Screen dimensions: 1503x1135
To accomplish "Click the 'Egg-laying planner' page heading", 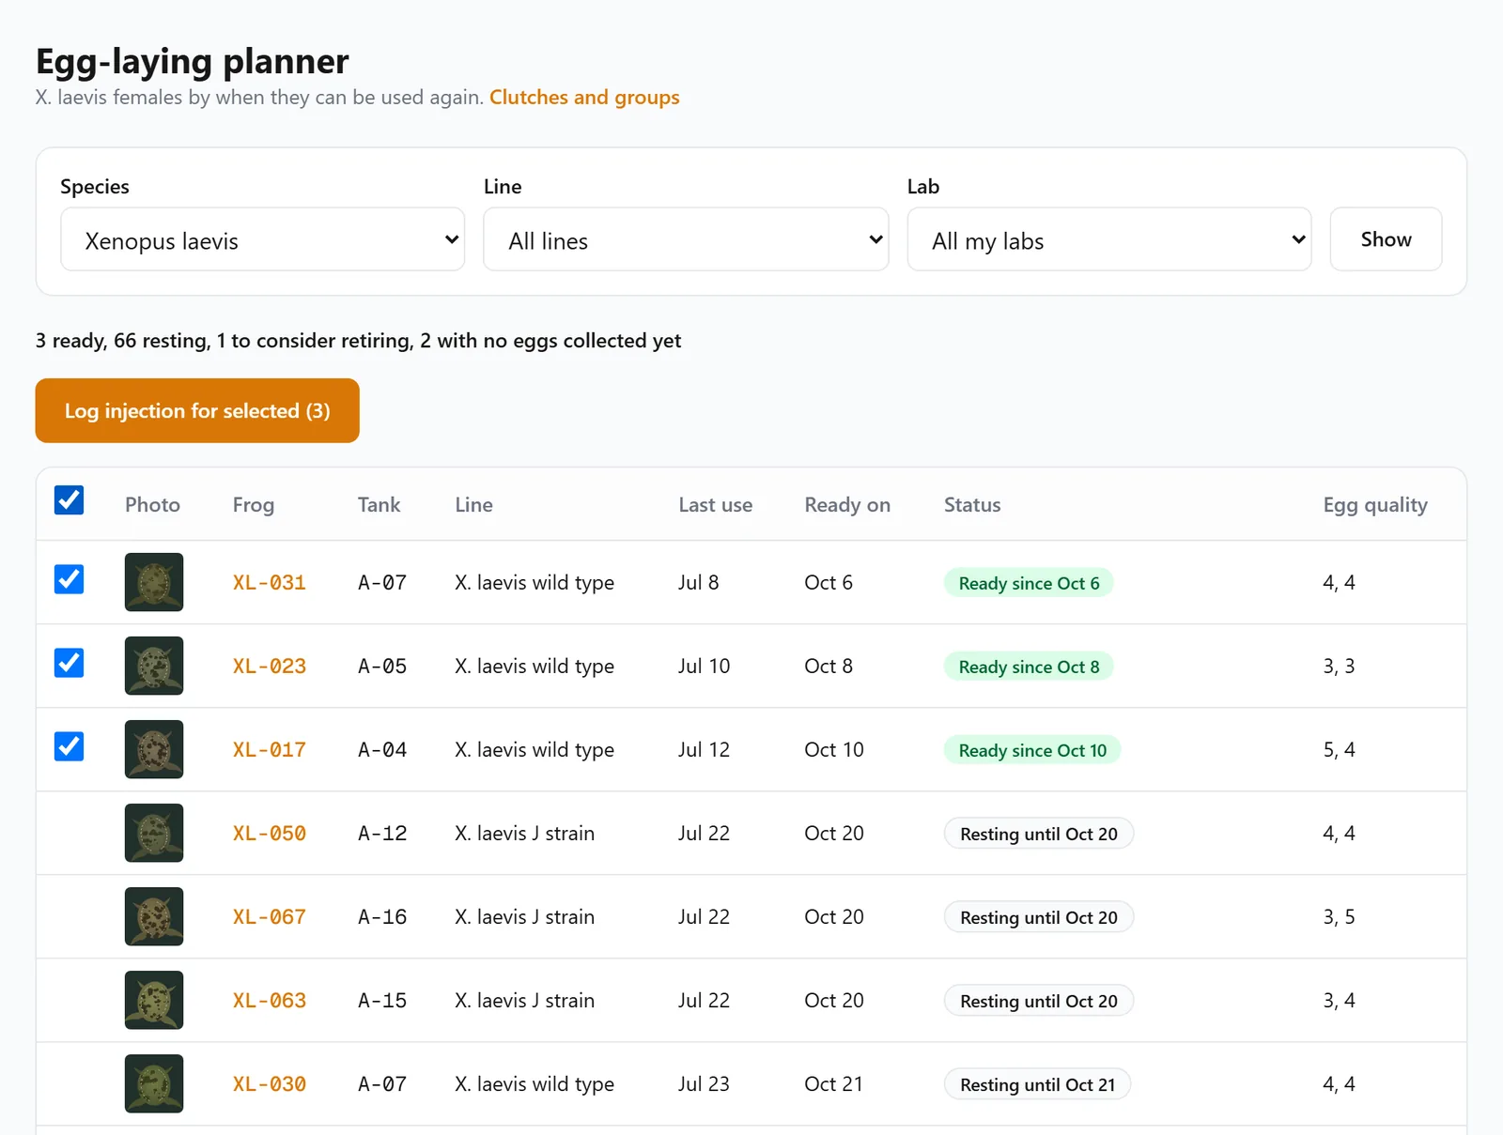I will click(193, 61).
